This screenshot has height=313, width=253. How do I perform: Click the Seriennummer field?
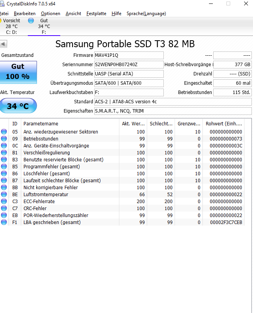pyautogui.click(x=129, y=65)
